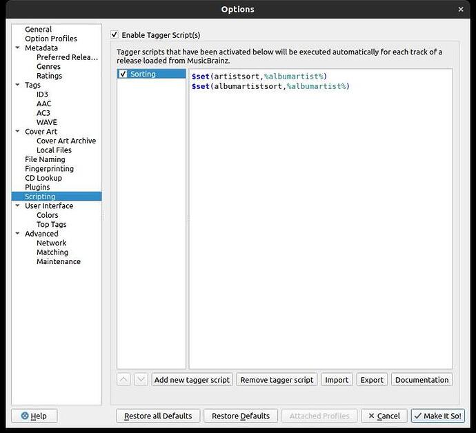
Task: Select the Cover Art page
Action: (x=41, y=132)
